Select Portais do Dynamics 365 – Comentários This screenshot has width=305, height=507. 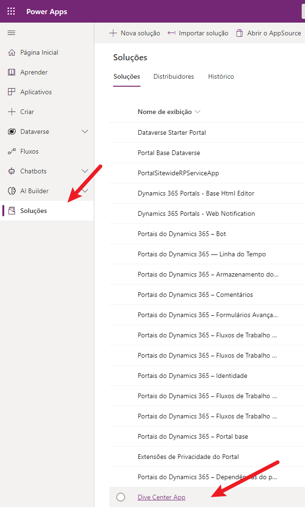click(x=207, y=294)
